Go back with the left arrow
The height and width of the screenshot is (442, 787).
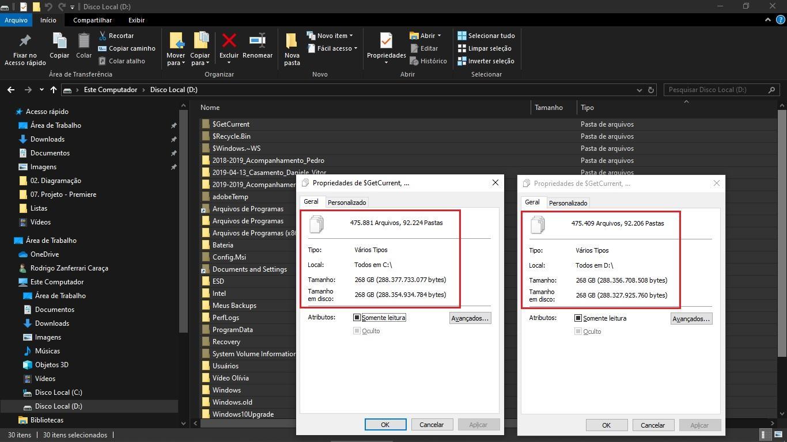(11, 90)
